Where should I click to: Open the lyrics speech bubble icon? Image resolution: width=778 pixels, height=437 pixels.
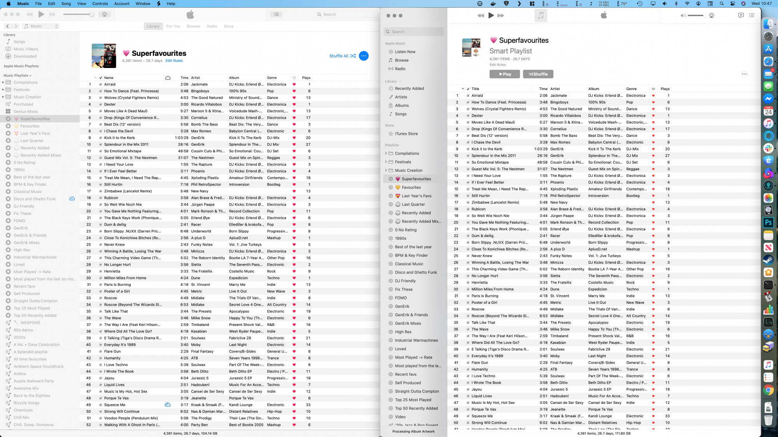click(741, 16)
